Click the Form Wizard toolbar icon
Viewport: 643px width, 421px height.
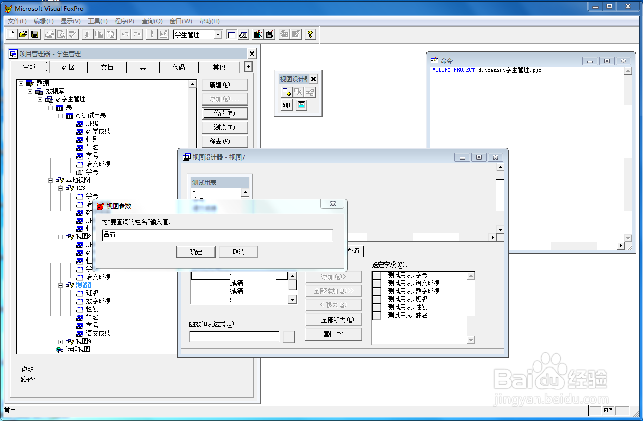coord(258,34)
